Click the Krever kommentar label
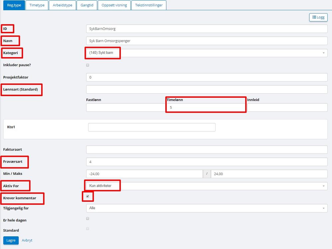332x249 pixels. click(x=20, y=198)
